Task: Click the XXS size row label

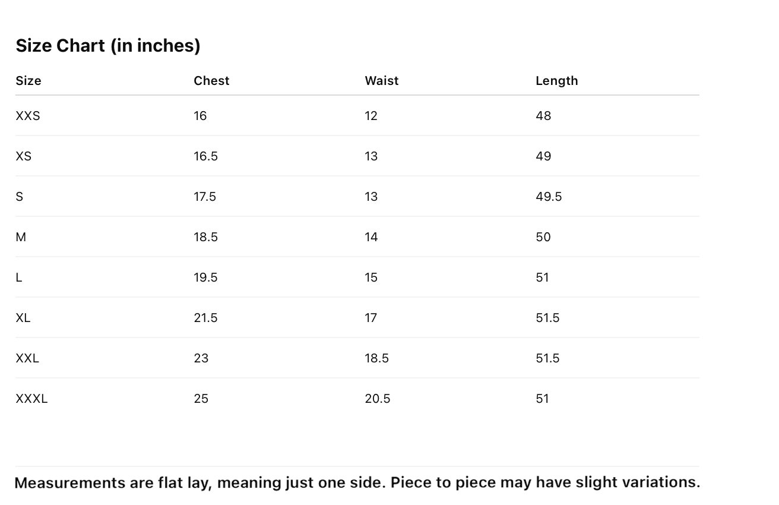Action: pyautogui.click(x=28, y=116)
